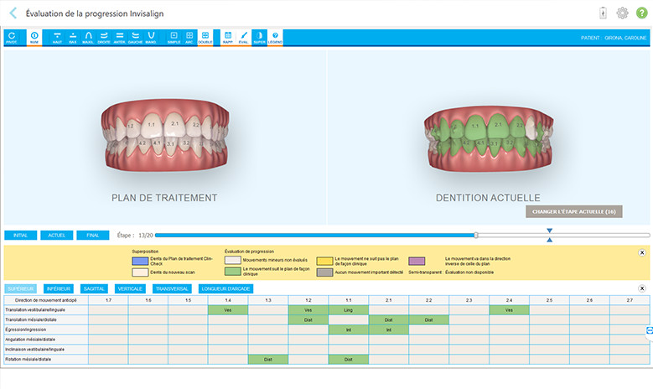Switch to the BAS lower view
Image resolution: width=653 pixels, height=389 pixels.
pyautogui.click(x=72, y=38)
